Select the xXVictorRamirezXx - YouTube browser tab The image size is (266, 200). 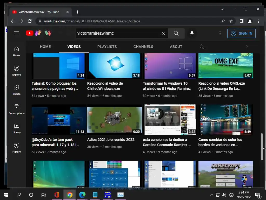pyautogui.click(x=40, y=12)
